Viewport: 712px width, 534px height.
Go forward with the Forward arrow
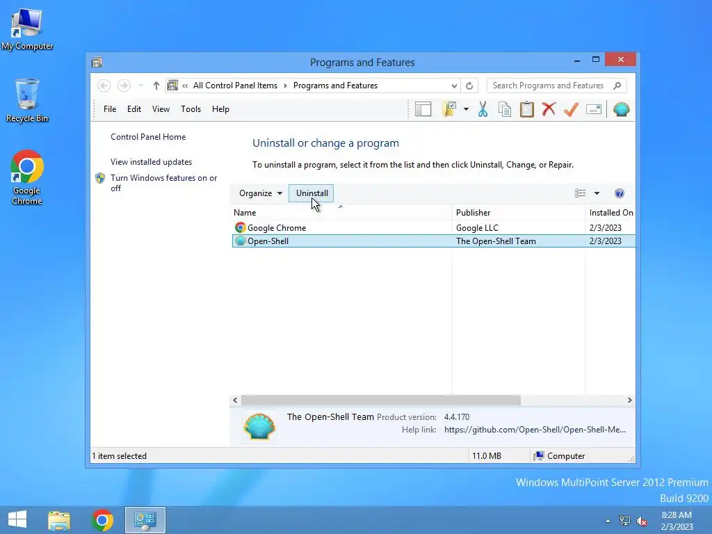click(x=124, y=86)
